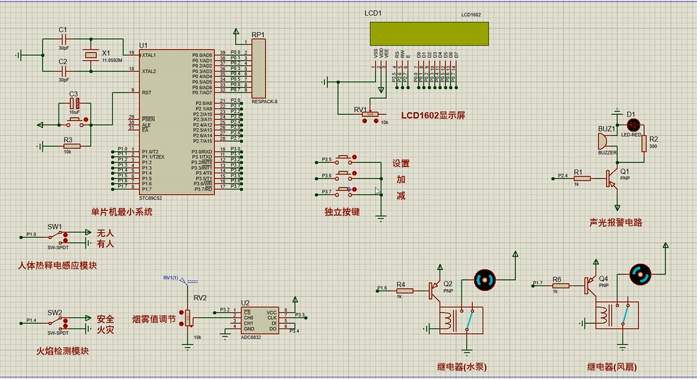
Task: Click the LCD1602 display screen
Action: click(x=429, y=33)
